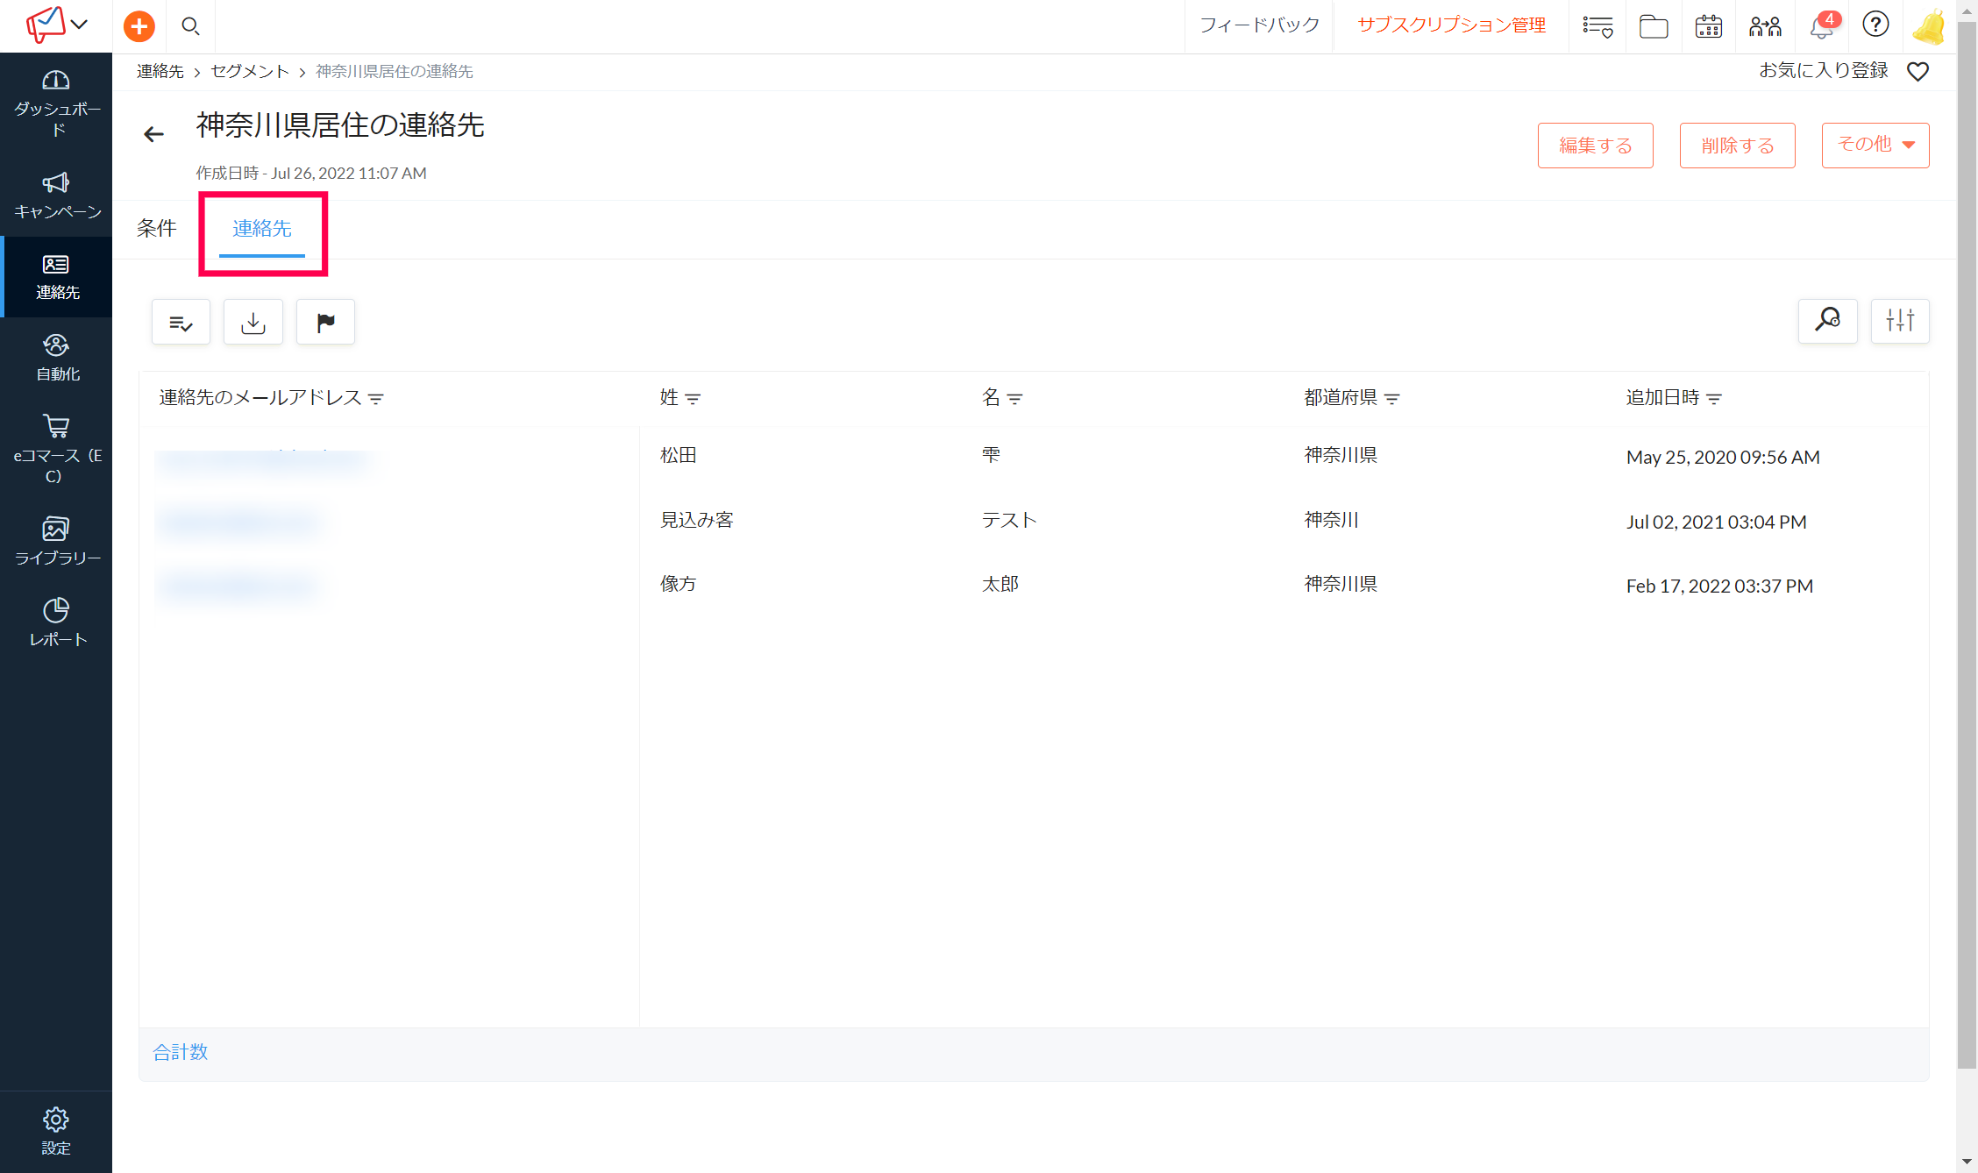Click the back arrow beside the title
Image resolution: width=1978 pixels, height=1173 pixels.
click(x=153, y=134)
